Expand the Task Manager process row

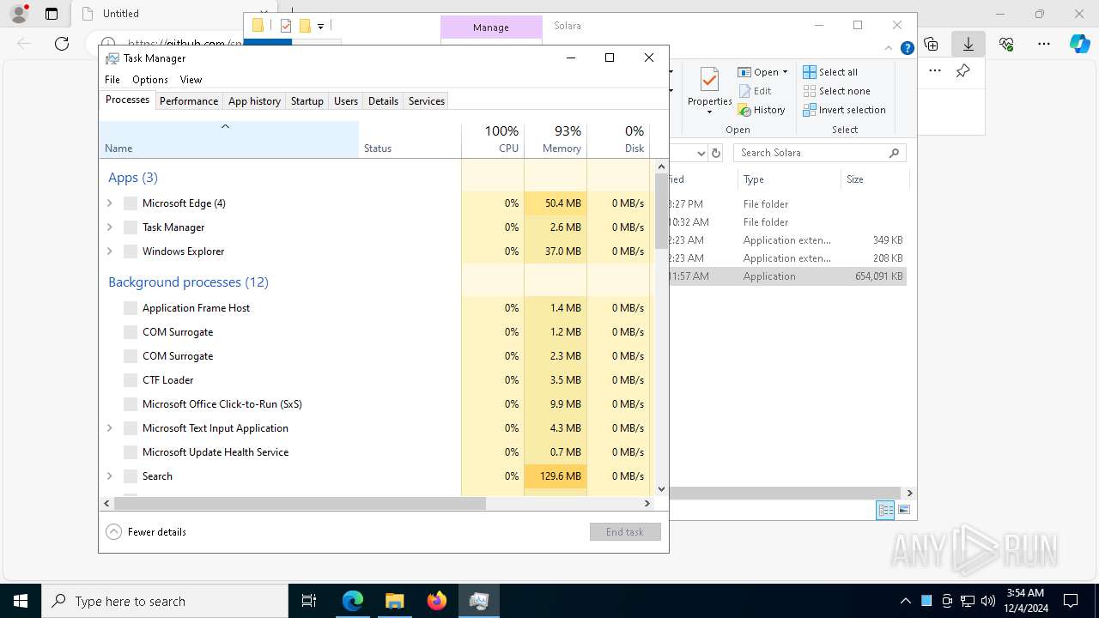(x=110, y=227)
